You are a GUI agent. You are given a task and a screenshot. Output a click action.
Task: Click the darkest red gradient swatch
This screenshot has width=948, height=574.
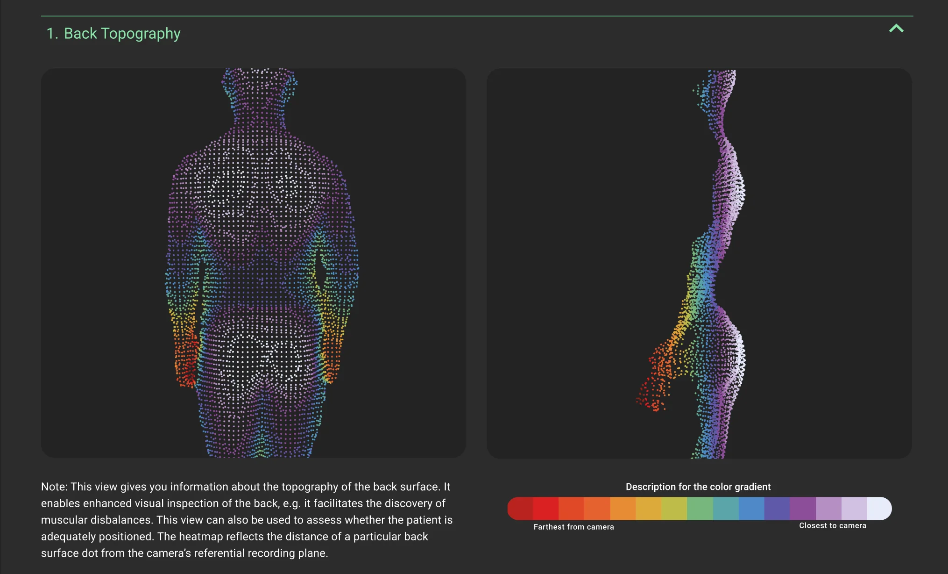pos(520,509)
